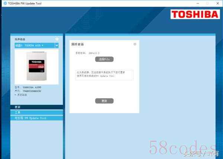Viewport: 223px width, 159px height.
Task: Open the 可引导 FW Update Tool tab
Action: click(x=37, y=118)
